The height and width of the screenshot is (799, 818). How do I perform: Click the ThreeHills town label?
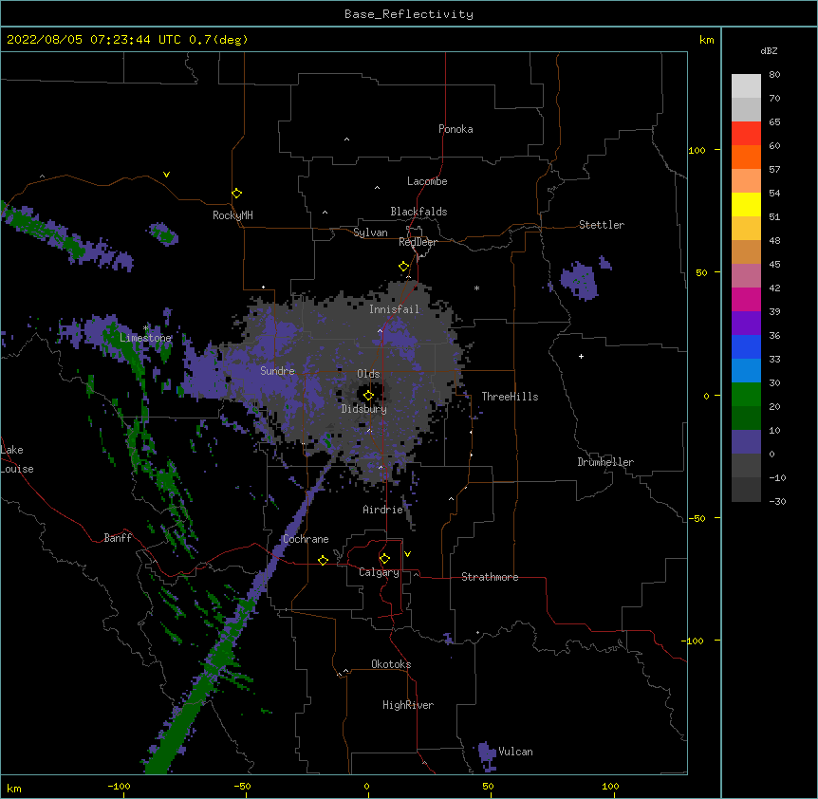[510, 397]
